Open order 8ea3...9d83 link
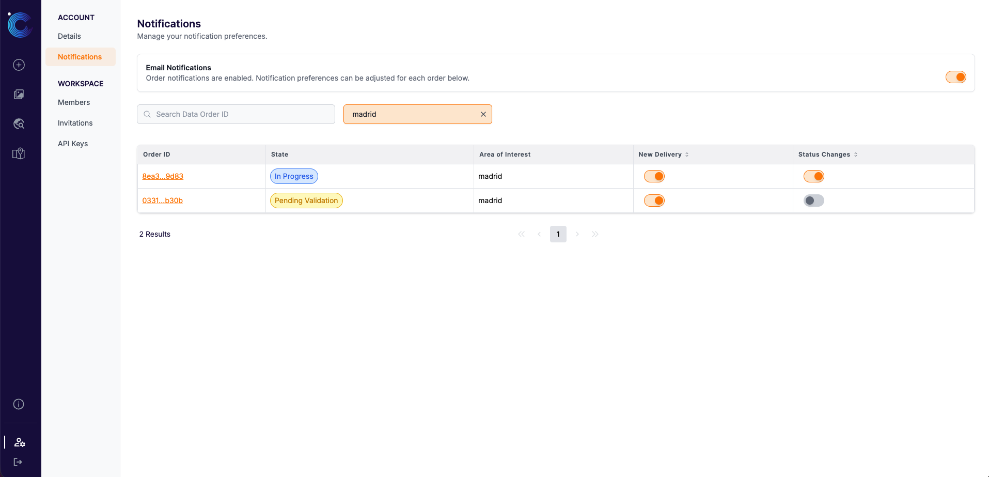The height and width of the screenshot is (477, 989). (x=163, y=176)
